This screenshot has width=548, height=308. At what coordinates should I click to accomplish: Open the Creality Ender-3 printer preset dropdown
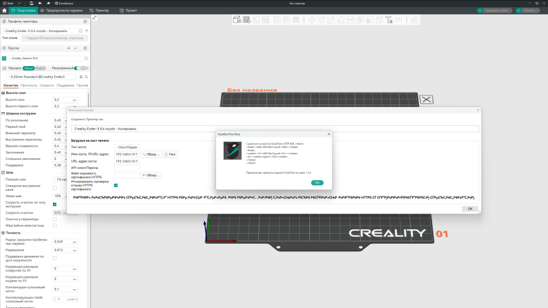tap(40, 31)
